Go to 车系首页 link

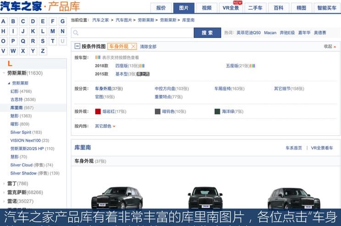(294, 148)
